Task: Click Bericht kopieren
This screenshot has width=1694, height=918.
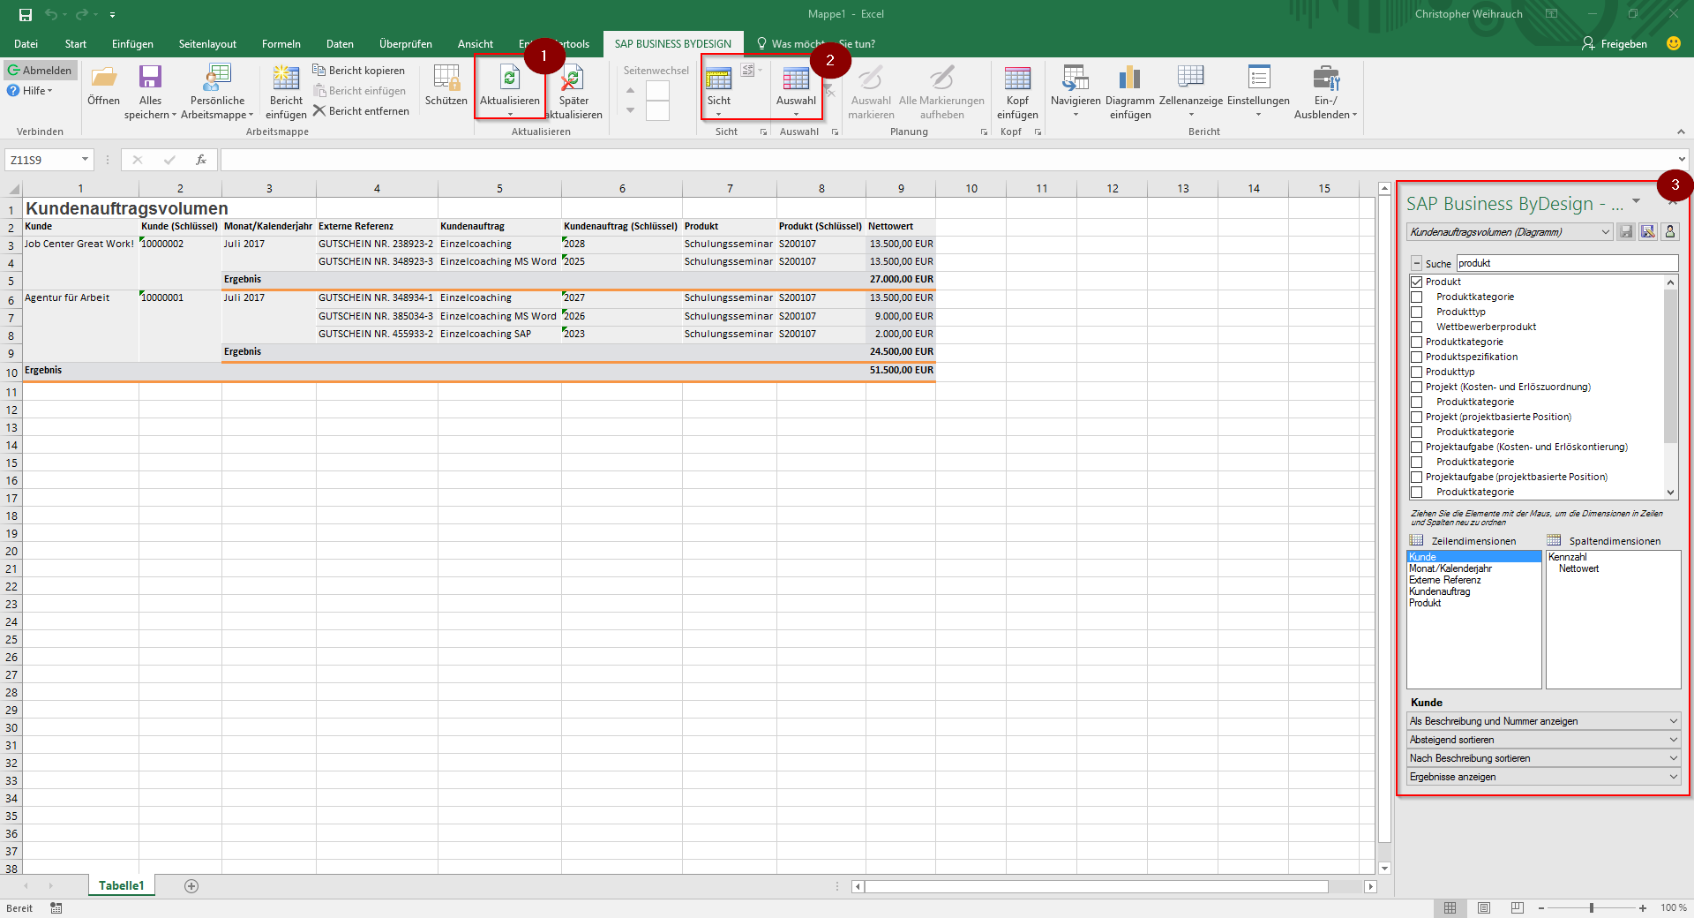Action: pos(358,71)
